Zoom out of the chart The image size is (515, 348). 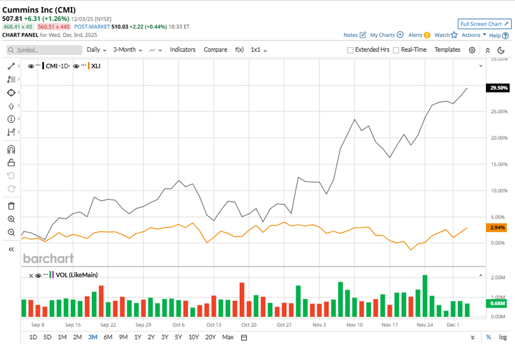11,232
